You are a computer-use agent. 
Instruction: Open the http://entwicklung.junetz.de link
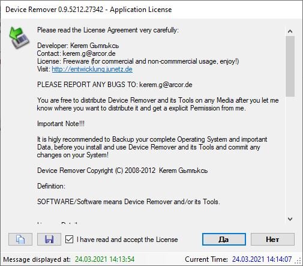(x=92, y=69)
